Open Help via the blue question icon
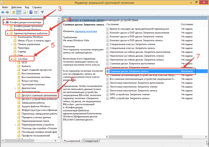 (x=31, y=12)
